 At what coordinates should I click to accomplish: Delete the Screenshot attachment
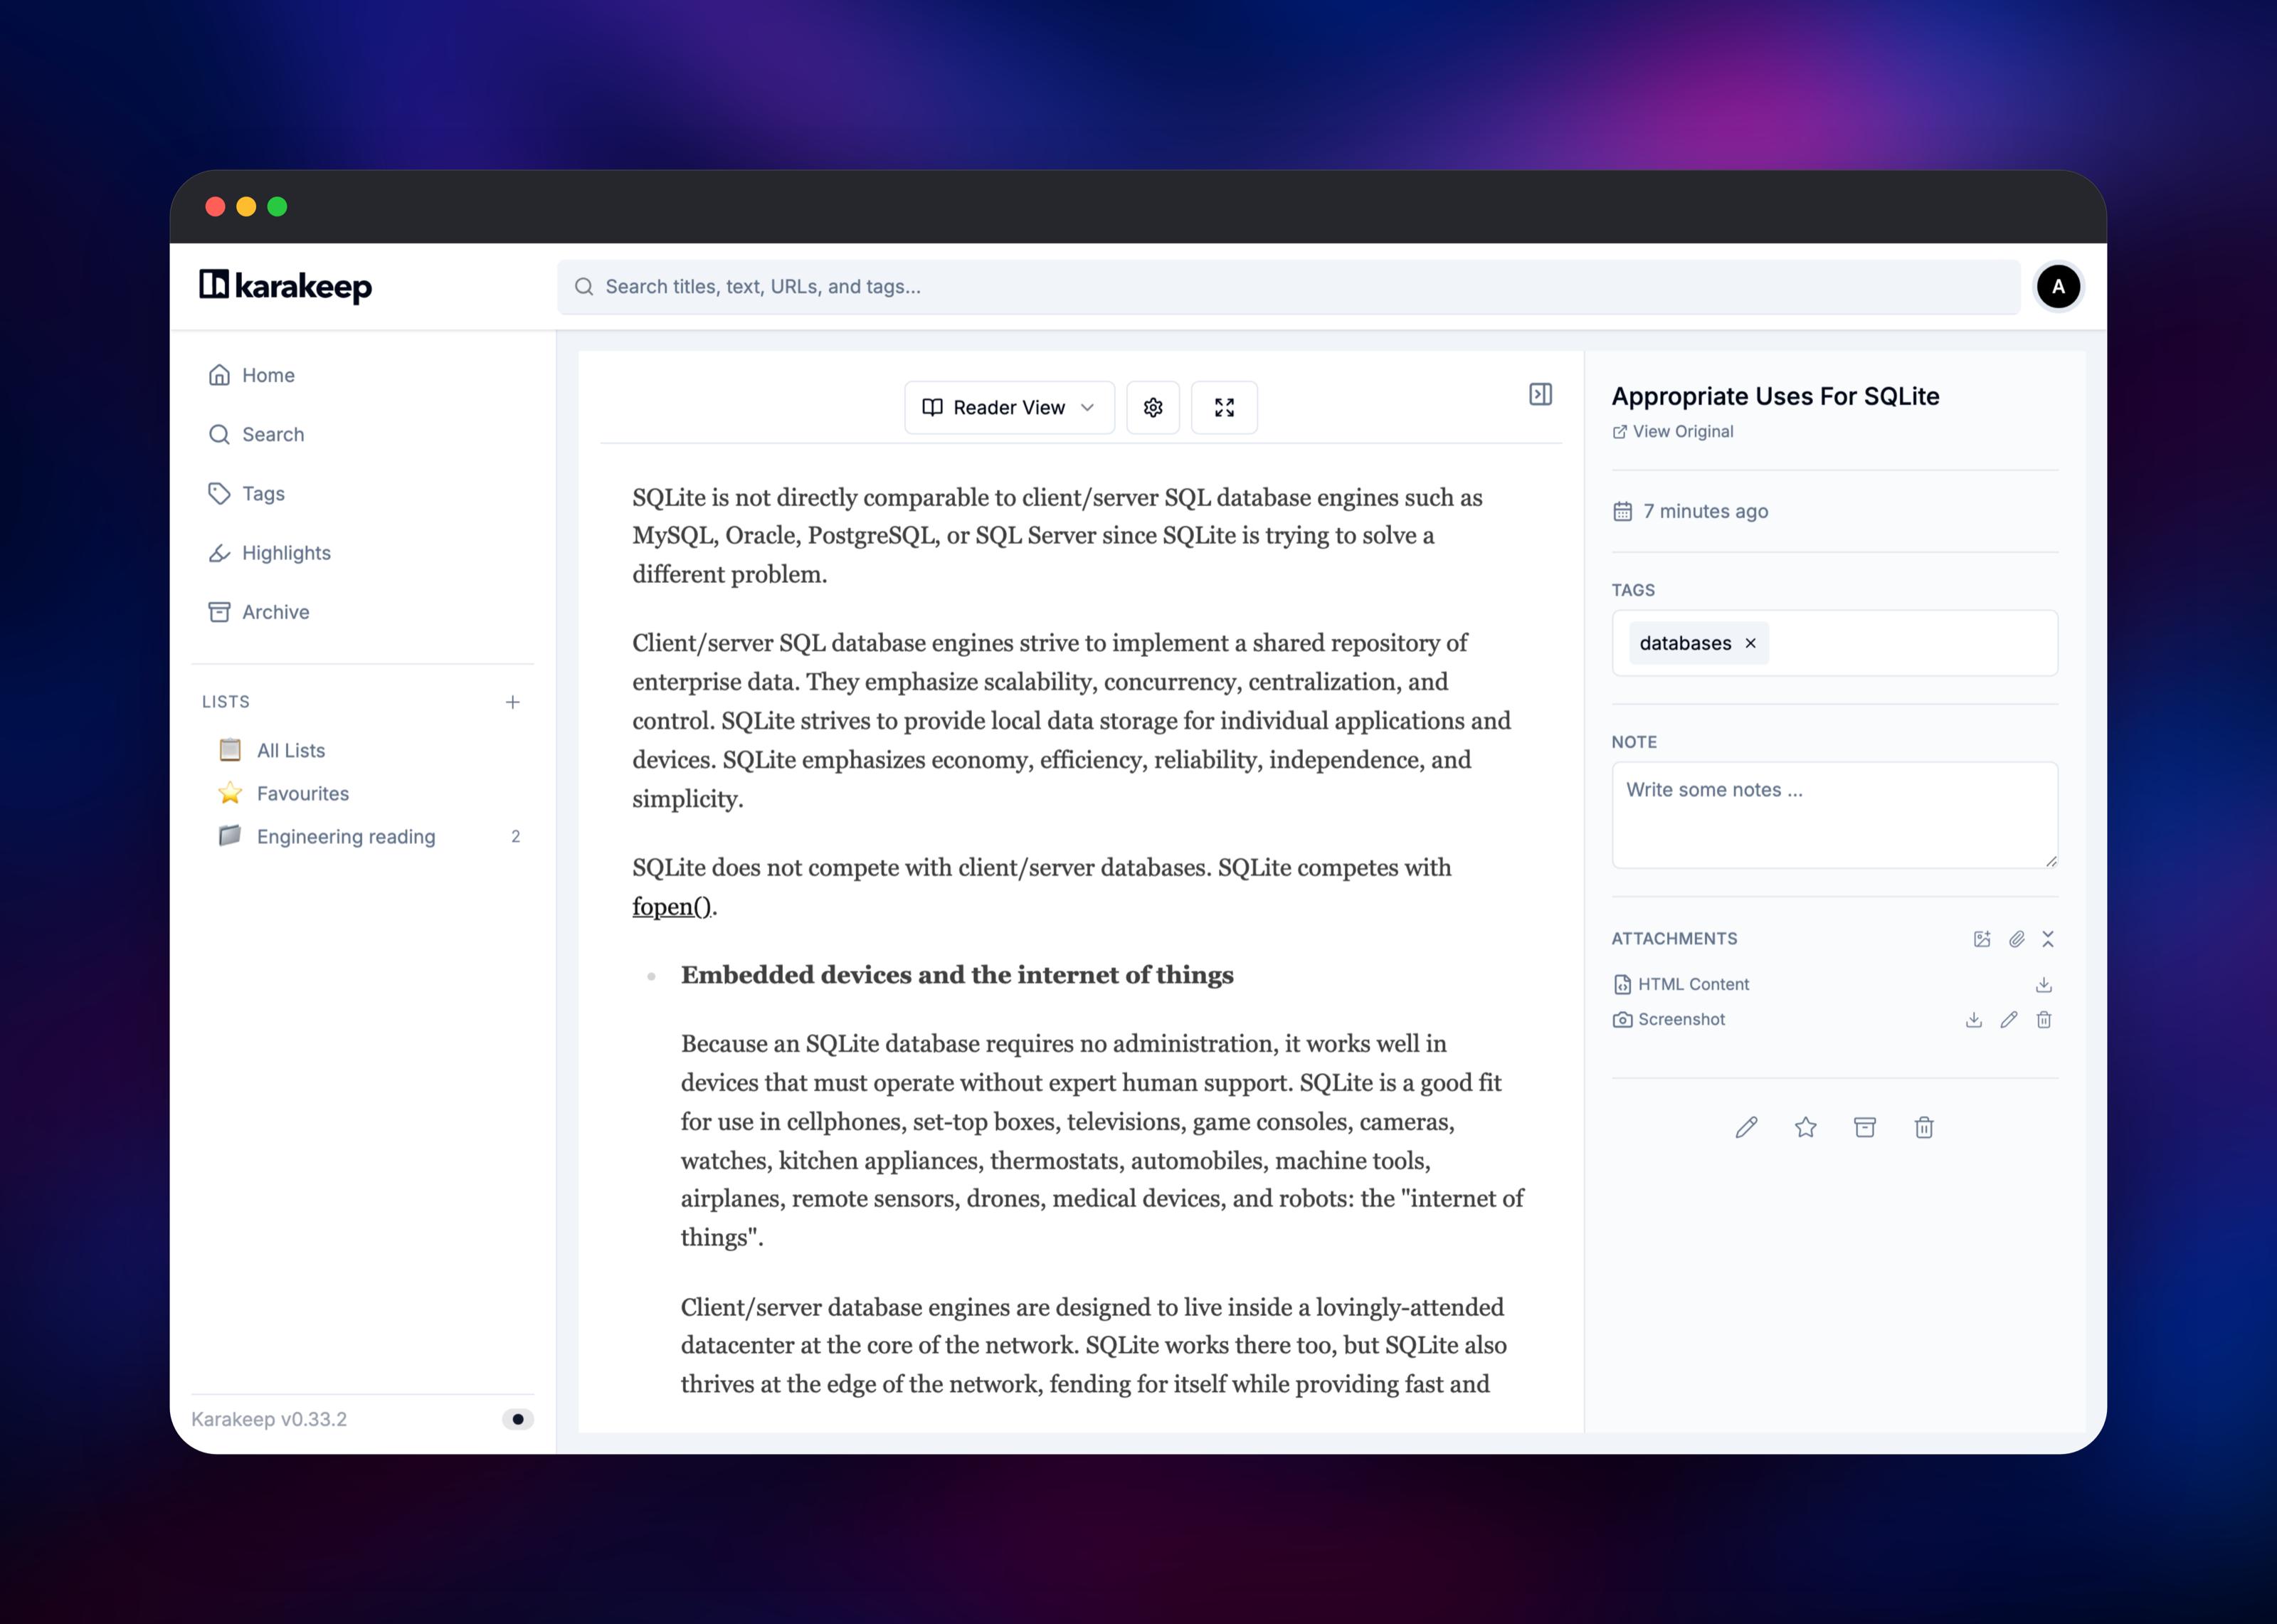[x=2044, y=1019]
